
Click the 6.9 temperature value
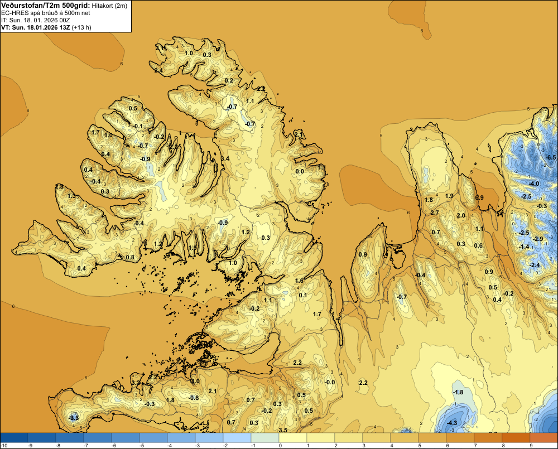479,198
